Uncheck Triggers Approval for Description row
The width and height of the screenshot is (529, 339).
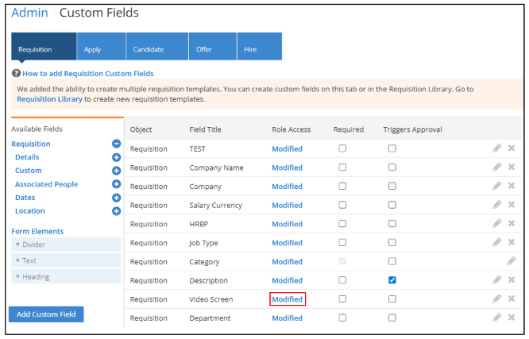click(392, 280)
